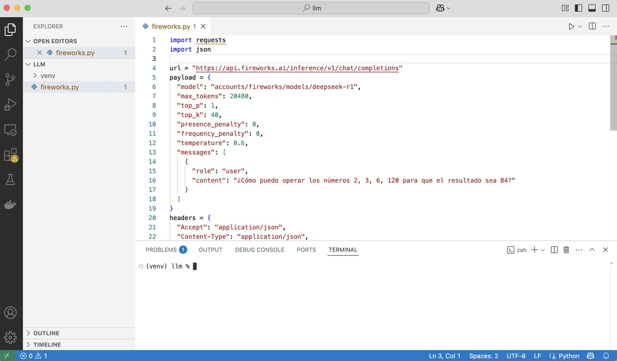Viewport: 617px width, 361px height.
Task: Click the Spaces: 2 indentation setting
Action: (x=483, y=356)
